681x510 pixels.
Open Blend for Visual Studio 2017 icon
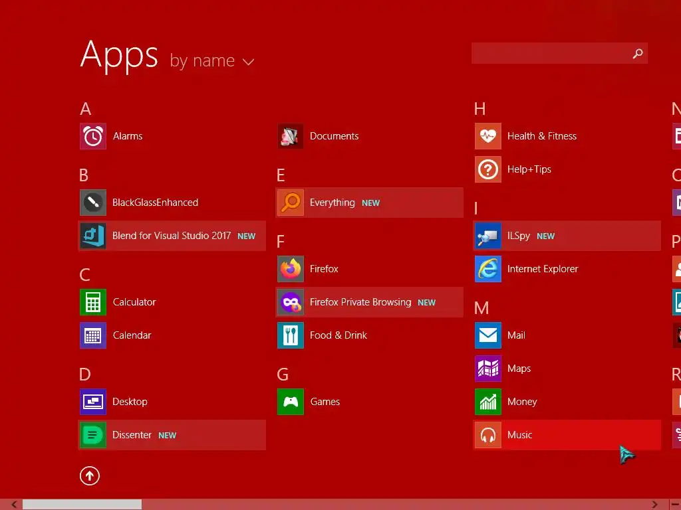click(x=93, y=236)
